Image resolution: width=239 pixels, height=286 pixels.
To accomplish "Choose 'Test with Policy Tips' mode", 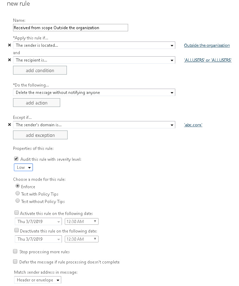I will pyautogui.click(x=18, y=193).
